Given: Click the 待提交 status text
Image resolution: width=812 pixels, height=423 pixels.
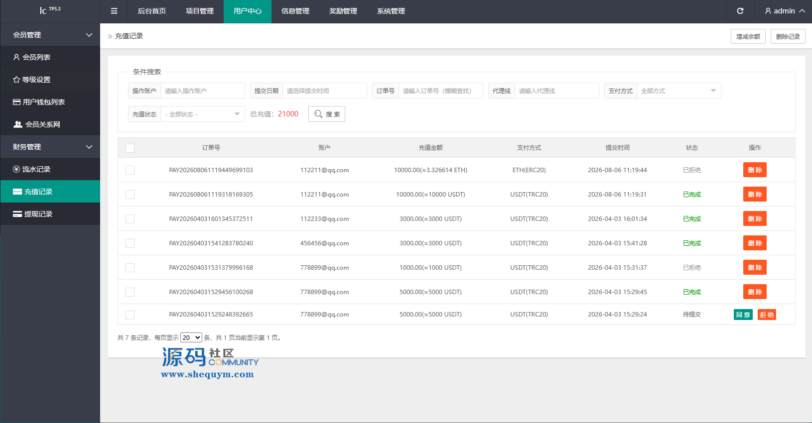Looking at the screenshot, I should [692, 315].
